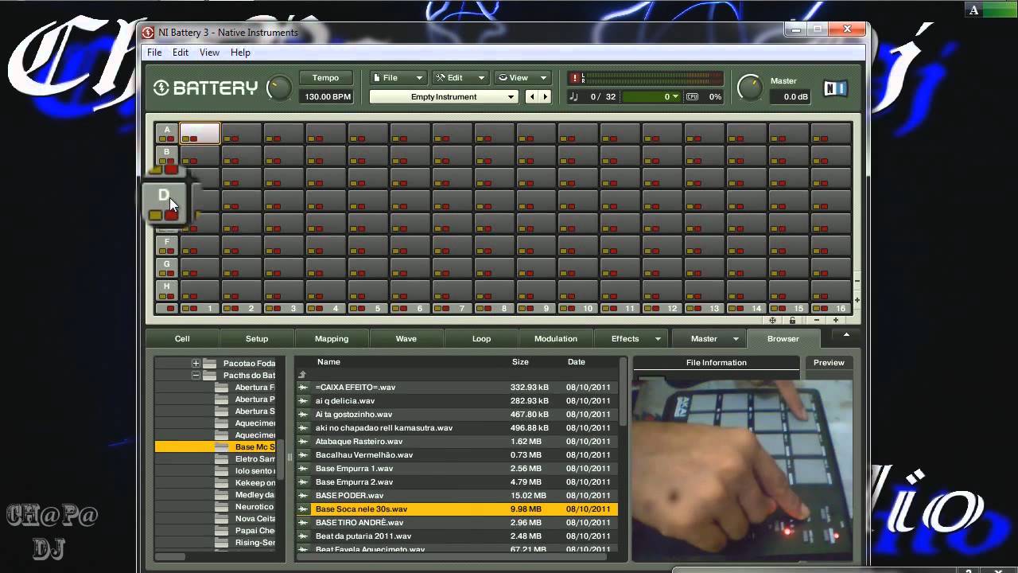Sort files by the Date column

[577, 362]
